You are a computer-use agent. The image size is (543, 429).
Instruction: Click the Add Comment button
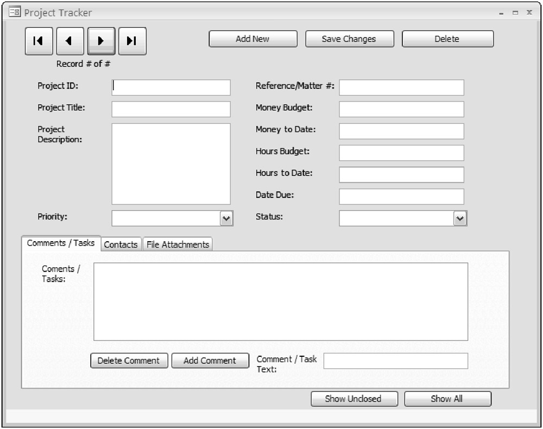210,361
